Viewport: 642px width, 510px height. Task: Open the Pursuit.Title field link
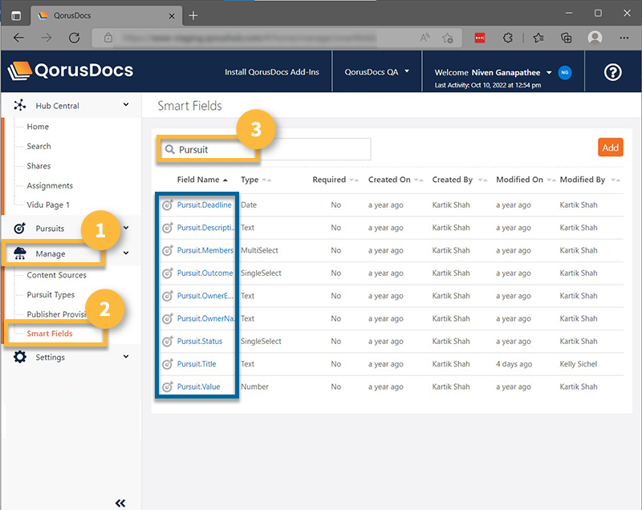click(x=197, y=364)
